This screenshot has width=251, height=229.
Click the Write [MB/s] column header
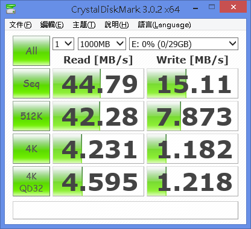click(192, 60)
